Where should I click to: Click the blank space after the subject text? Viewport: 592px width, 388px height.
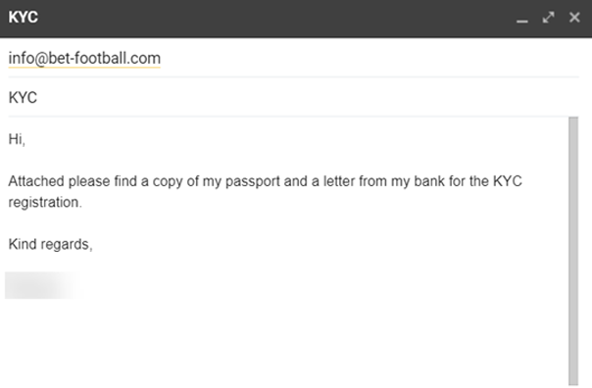pos(308,97)
